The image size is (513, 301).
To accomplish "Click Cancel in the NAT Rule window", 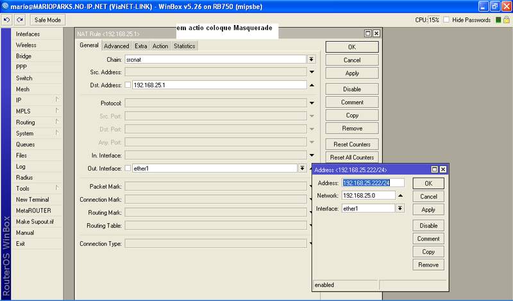I will point(352,60).
